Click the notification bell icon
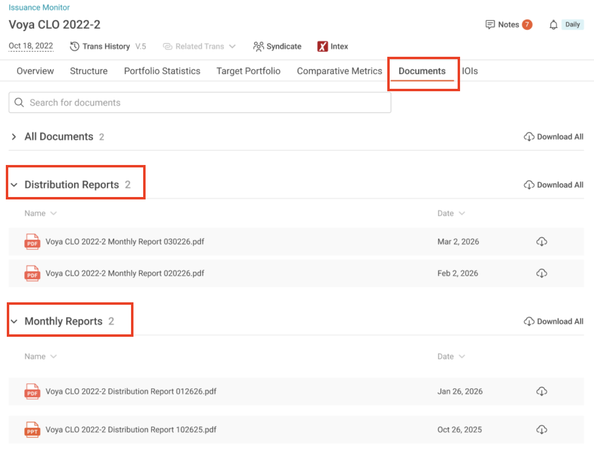 (x=553, y=25)
